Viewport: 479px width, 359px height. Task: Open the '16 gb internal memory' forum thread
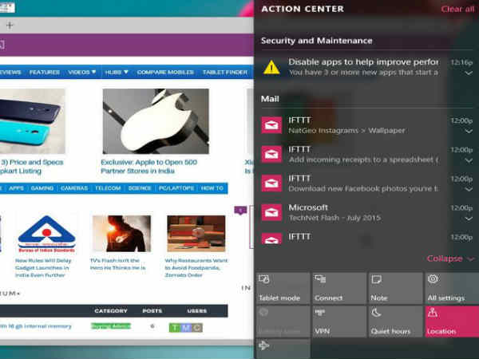click(x=35, y=326)
